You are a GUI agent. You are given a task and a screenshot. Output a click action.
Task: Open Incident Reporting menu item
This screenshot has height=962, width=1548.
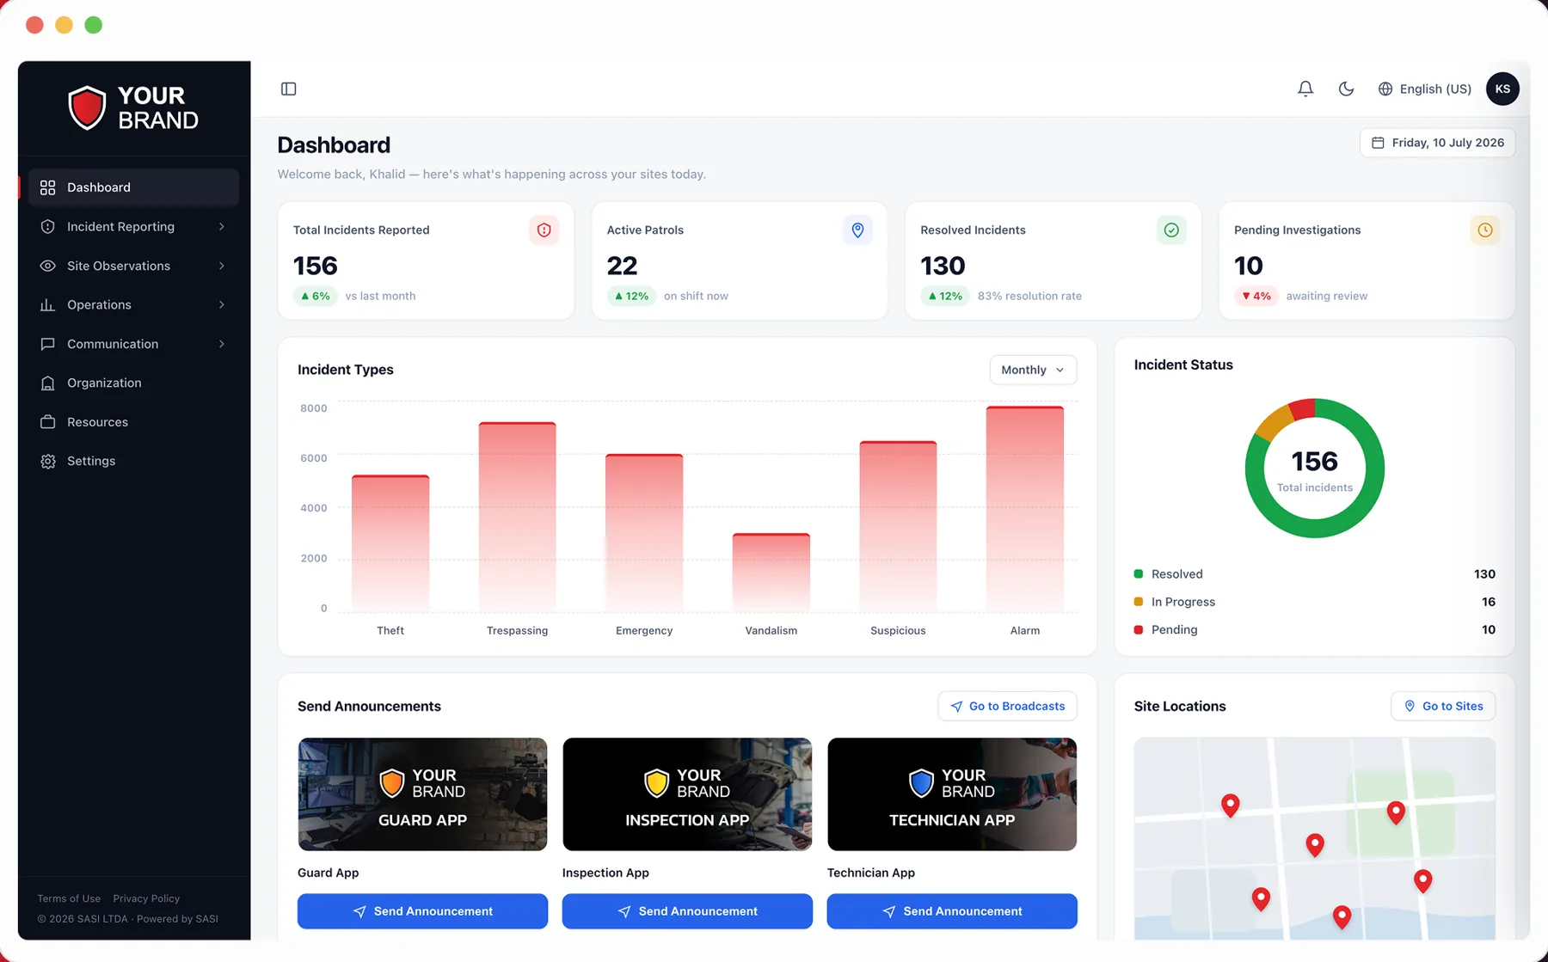(x=133, y=226)
